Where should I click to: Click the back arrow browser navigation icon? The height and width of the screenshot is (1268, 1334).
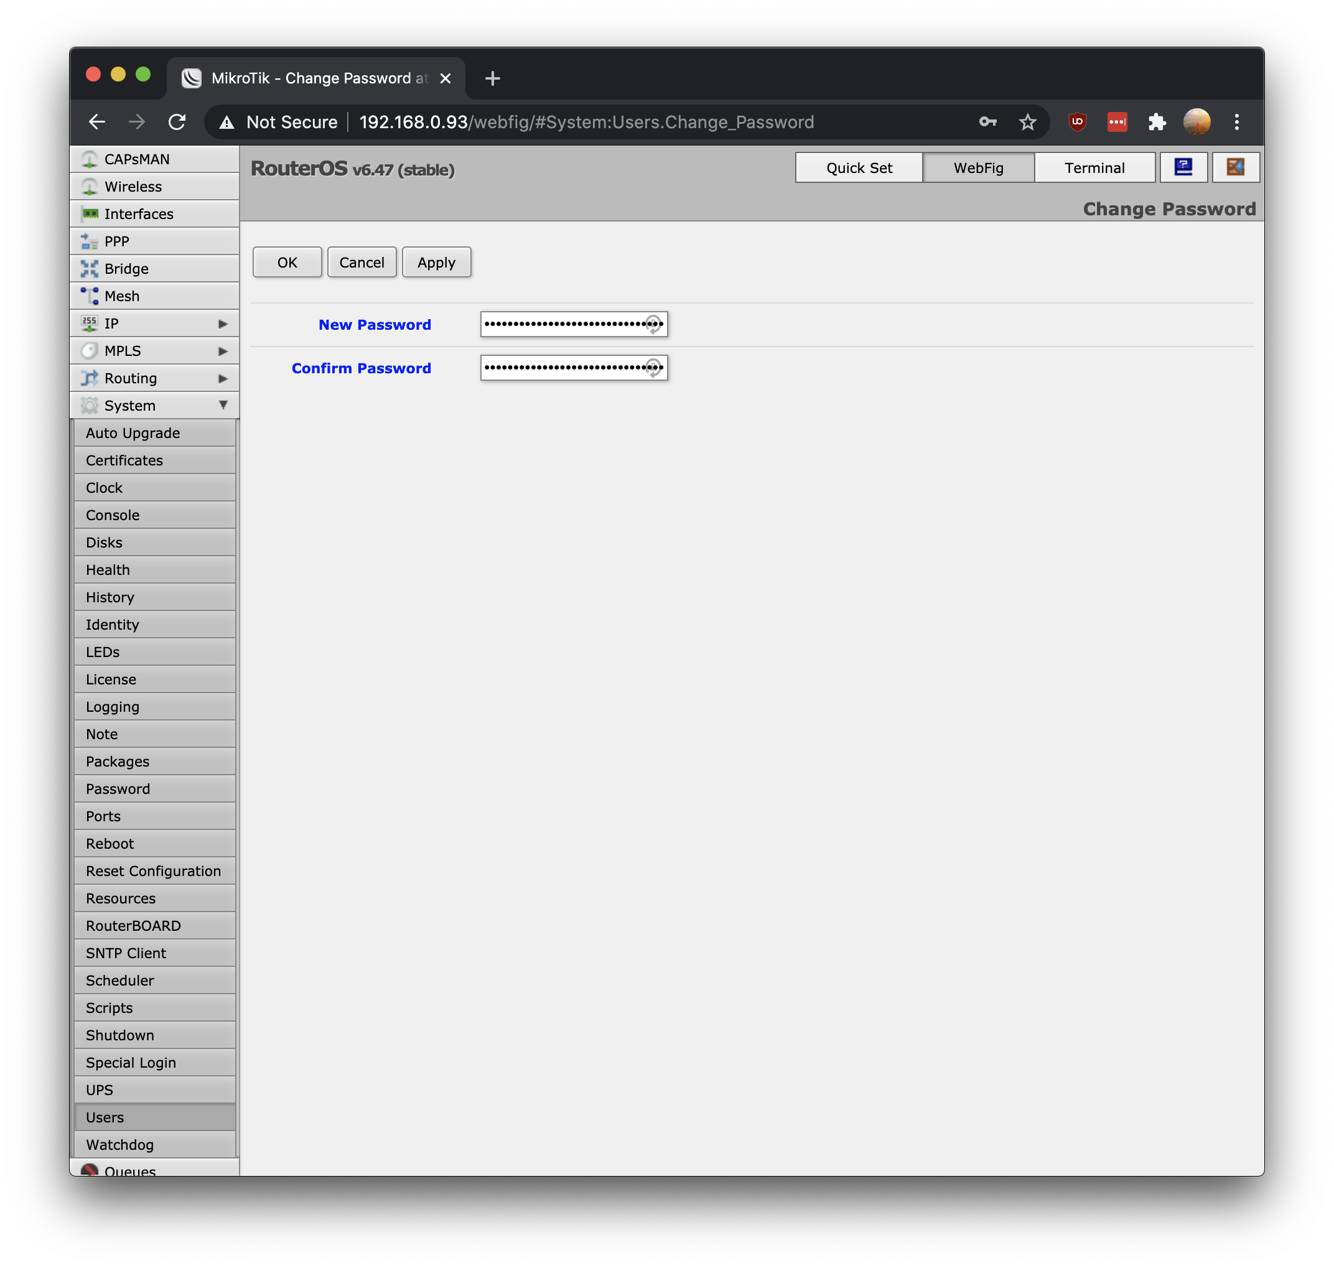tap(98, 121)
